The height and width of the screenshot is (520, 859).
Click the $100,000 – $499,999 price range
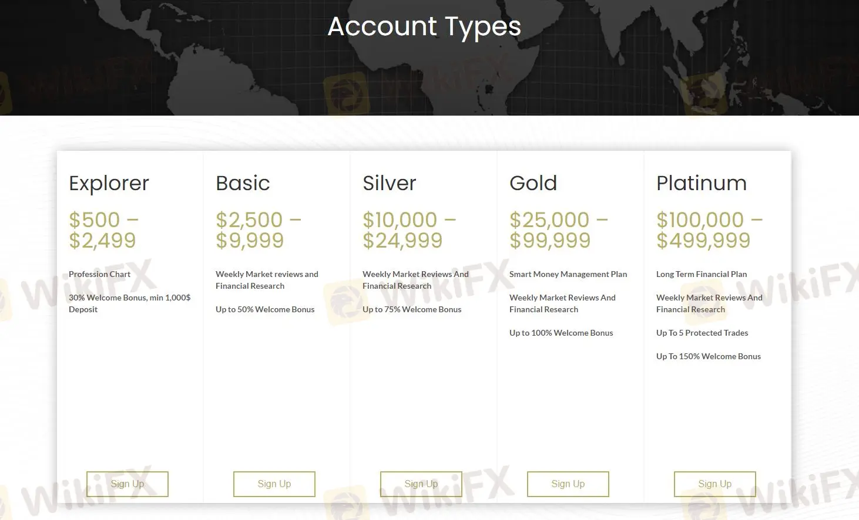pos(710,230)
